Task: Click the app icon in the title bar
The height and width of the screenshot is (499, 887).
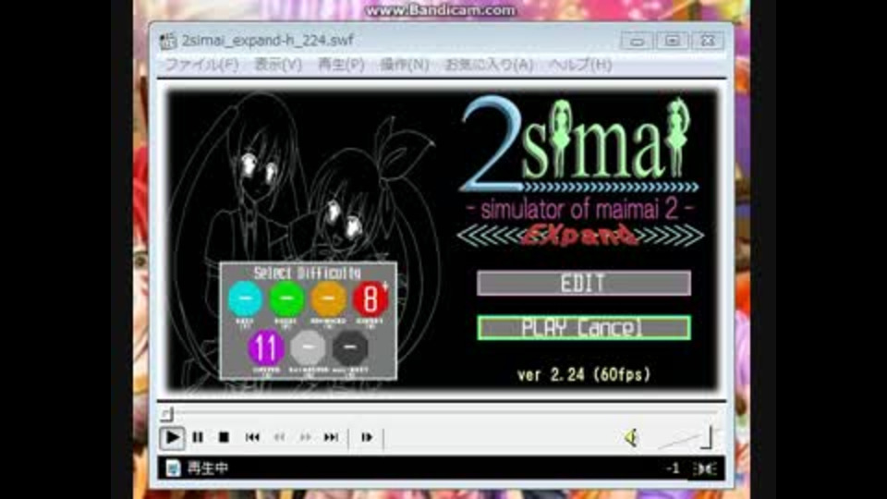Action: click(x=168, y=40)
